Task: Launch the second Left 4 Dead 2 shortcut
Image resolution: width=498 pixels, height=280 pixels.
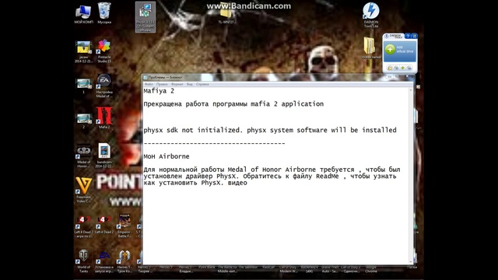Action: click(104, 225)
